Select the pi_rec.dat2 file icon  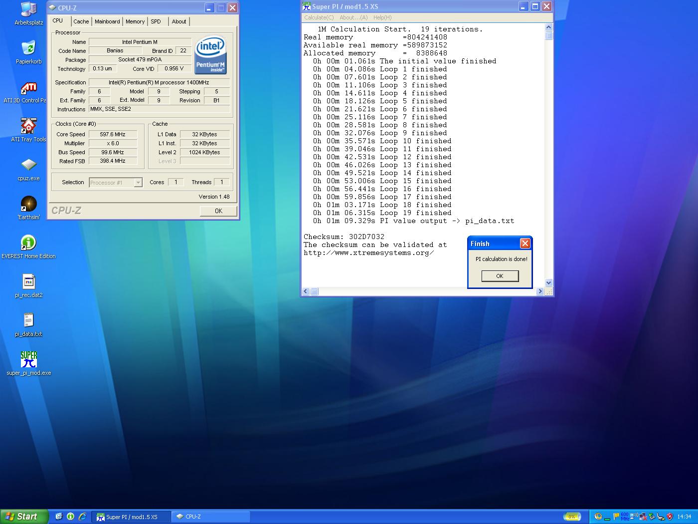click(x=28, y=282)
